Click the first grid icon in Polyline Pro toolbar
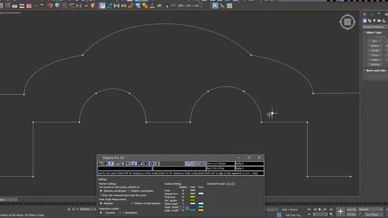The height and width of the screenshot is (218, 388). click(99, 163)
